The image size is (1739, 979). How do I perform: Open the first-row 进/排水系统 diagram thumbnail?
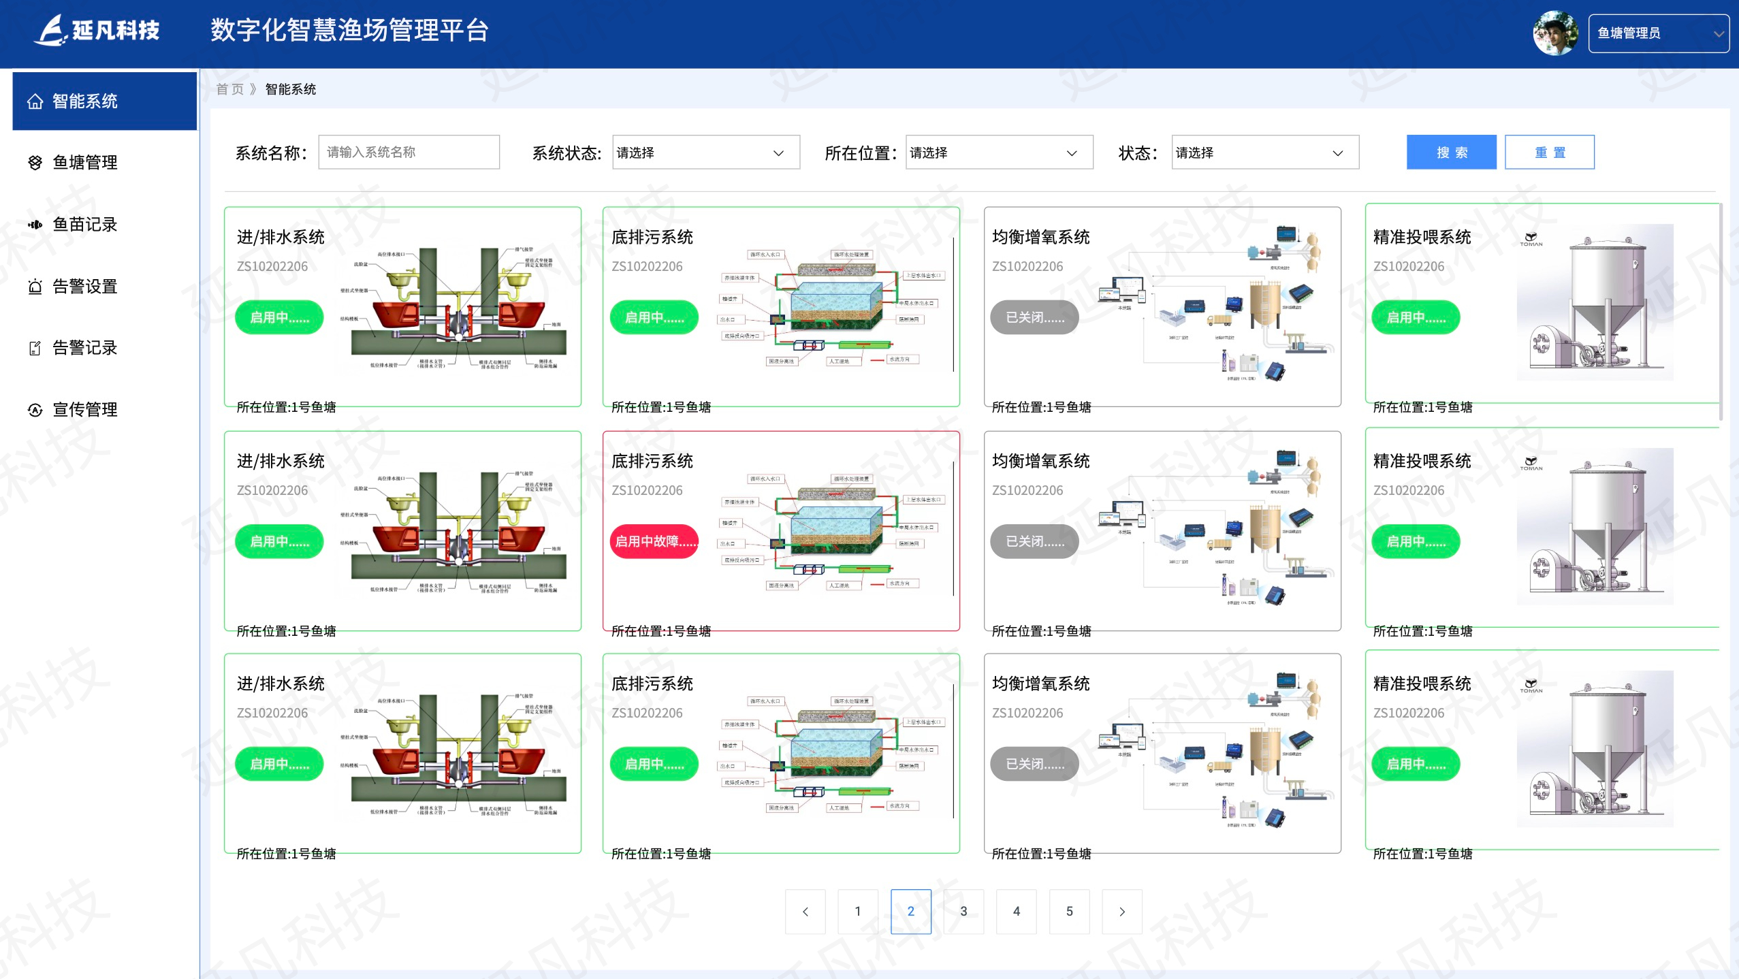click(x=455, y=308)
